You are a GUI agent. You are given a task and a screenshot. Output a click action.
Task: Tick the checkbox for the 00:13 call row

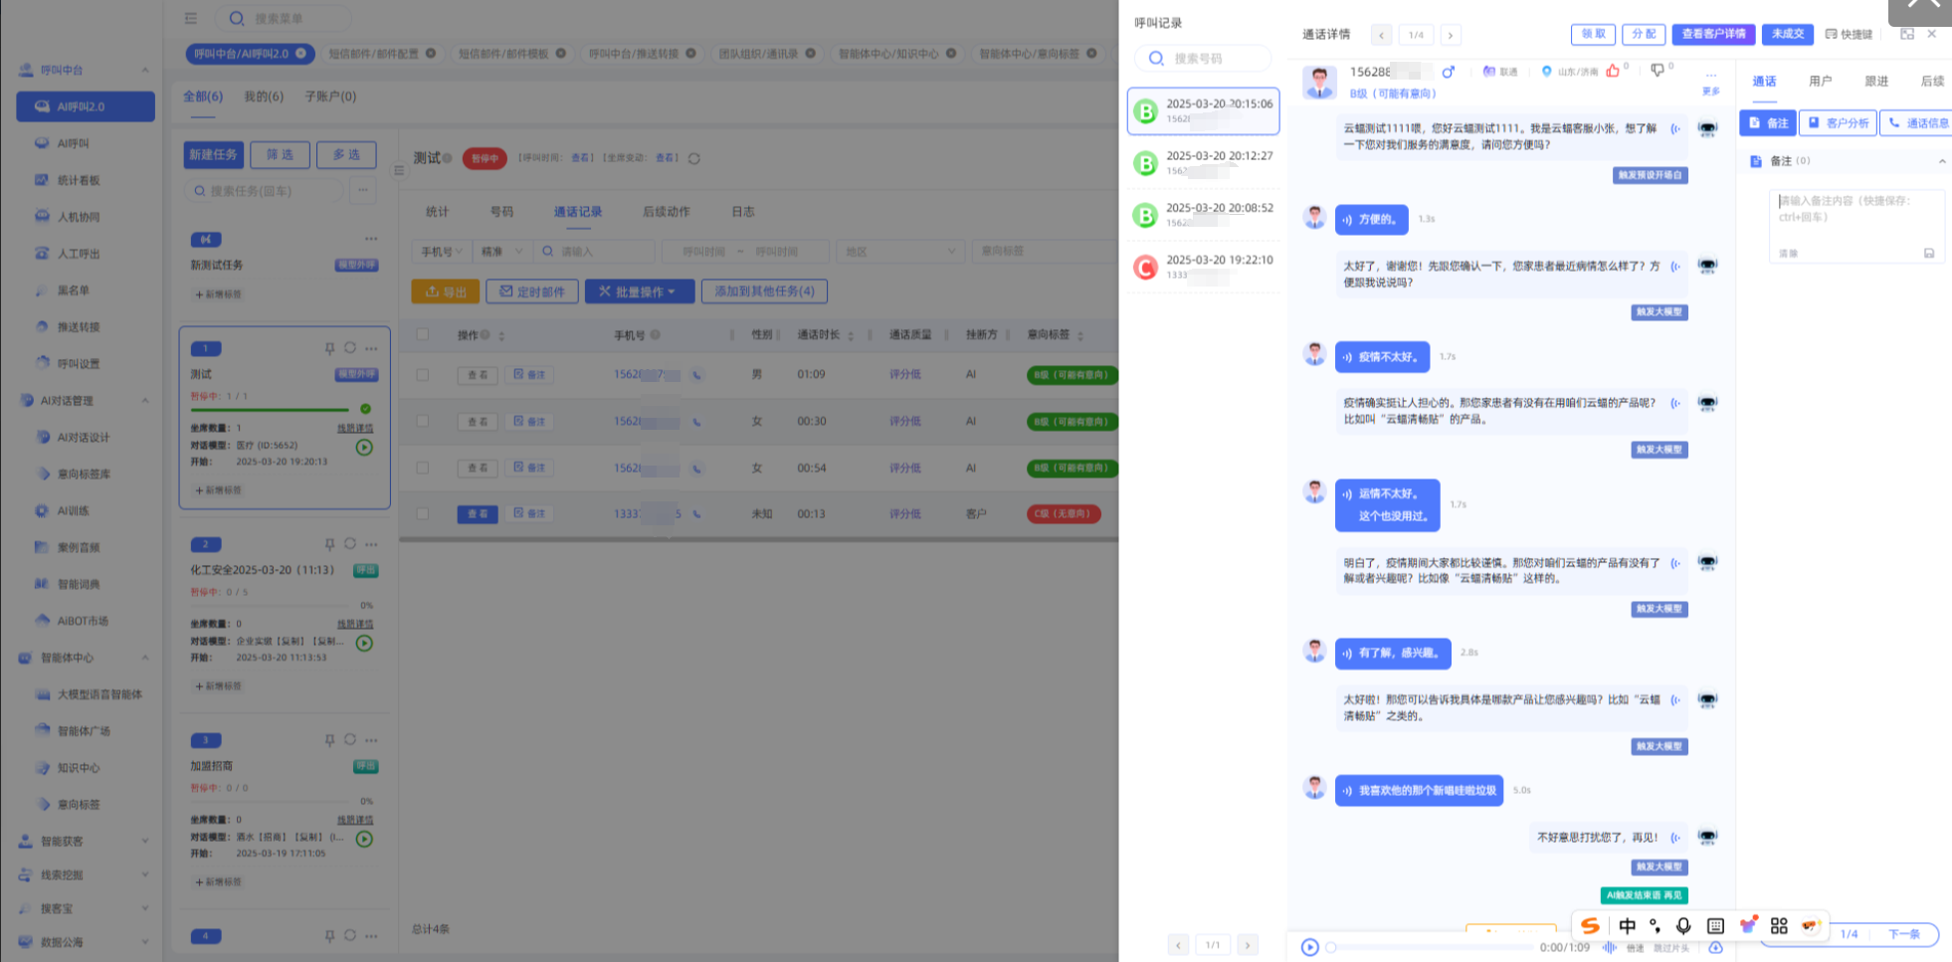click(x=423, y=514)
